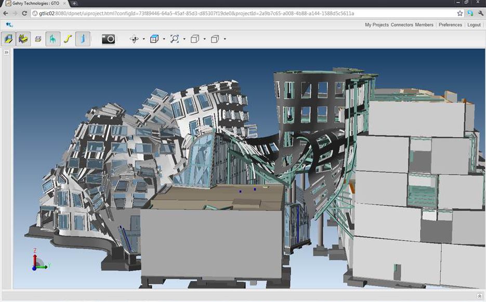Take a snapshot with the camera tool
486x302 pixels.
pos(108,38)
